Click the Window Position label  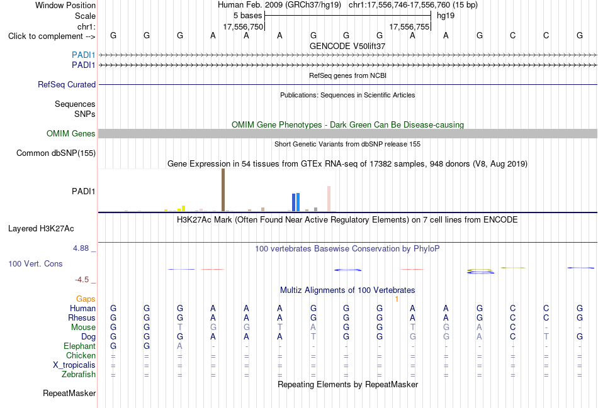click(65, 5)
